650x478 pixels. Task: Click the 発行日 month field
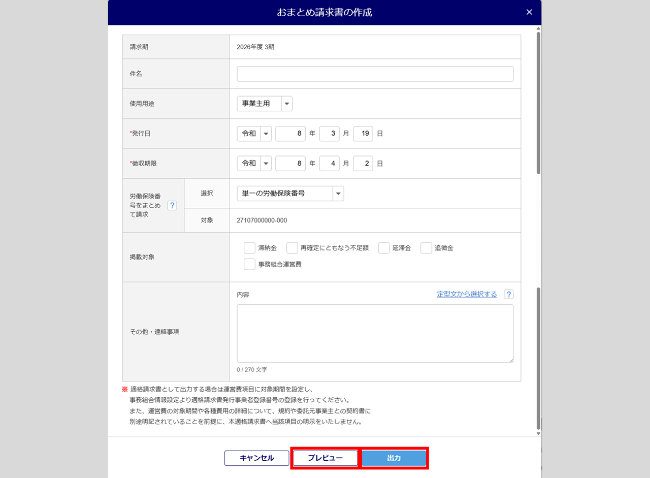[329, 134]
